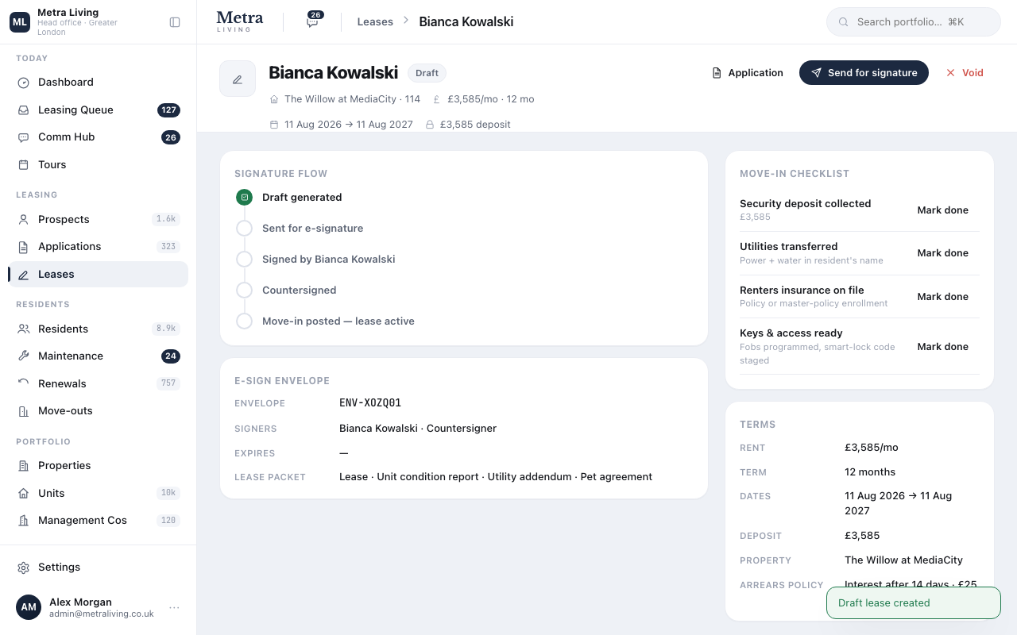Collapse the sidebar panel toggle icon

click(175, 22)
